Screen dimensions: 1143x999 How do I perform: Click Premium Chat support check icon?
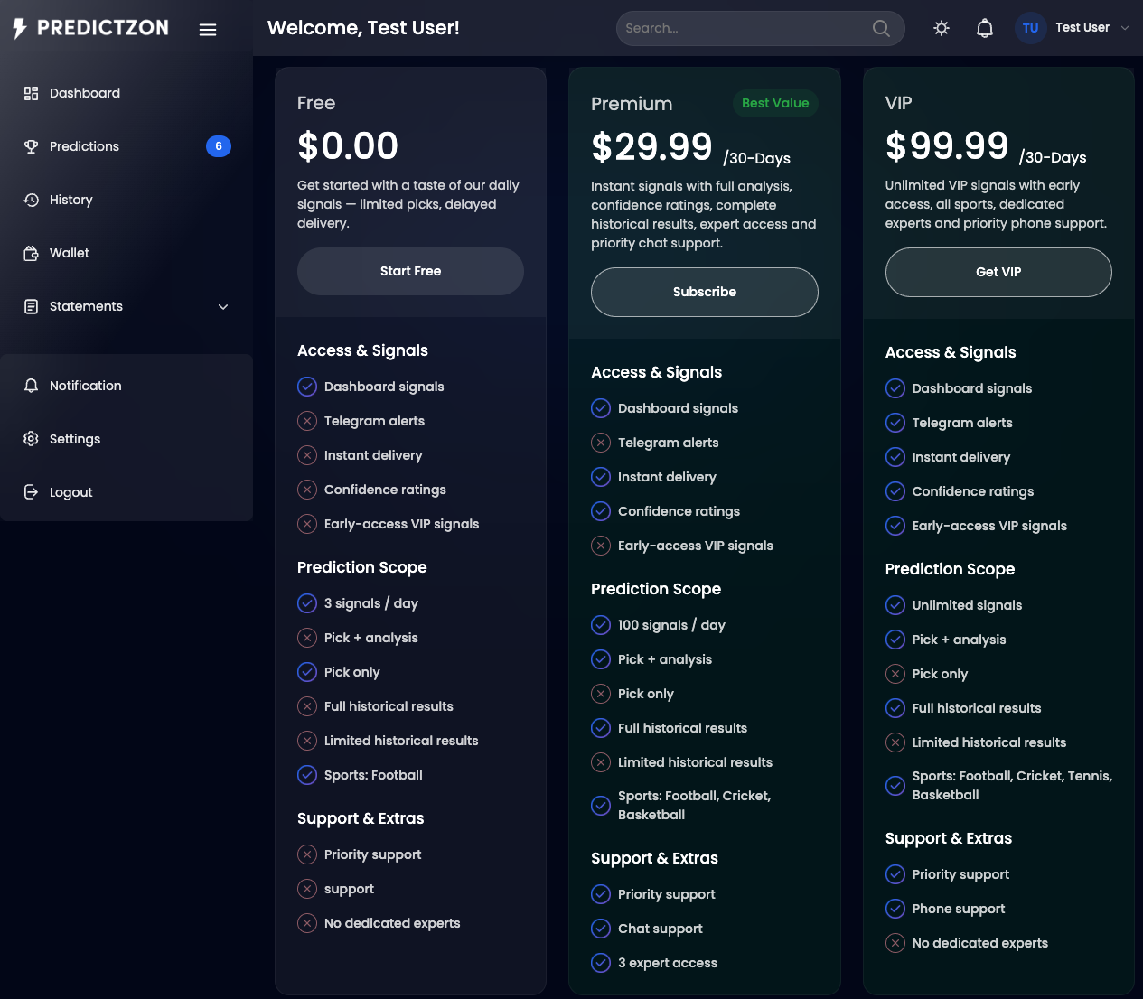(x=601, y=929)
